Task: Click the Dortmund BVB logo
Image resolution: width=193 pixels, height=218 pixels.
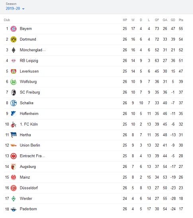Action: point(14,39)
